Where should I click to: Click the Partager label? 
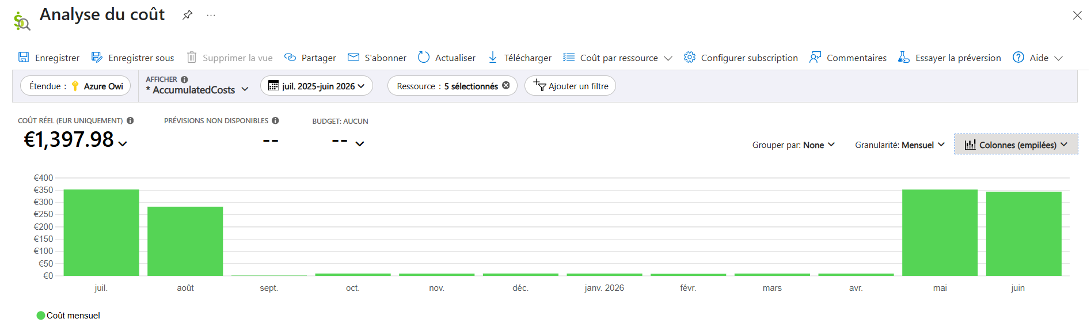[x=318, y=58]
